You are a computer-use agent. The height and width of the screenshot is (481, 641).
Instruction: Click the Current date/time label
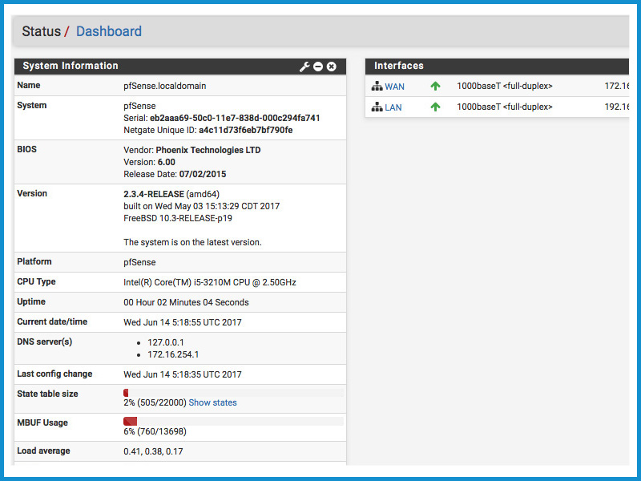52,322
